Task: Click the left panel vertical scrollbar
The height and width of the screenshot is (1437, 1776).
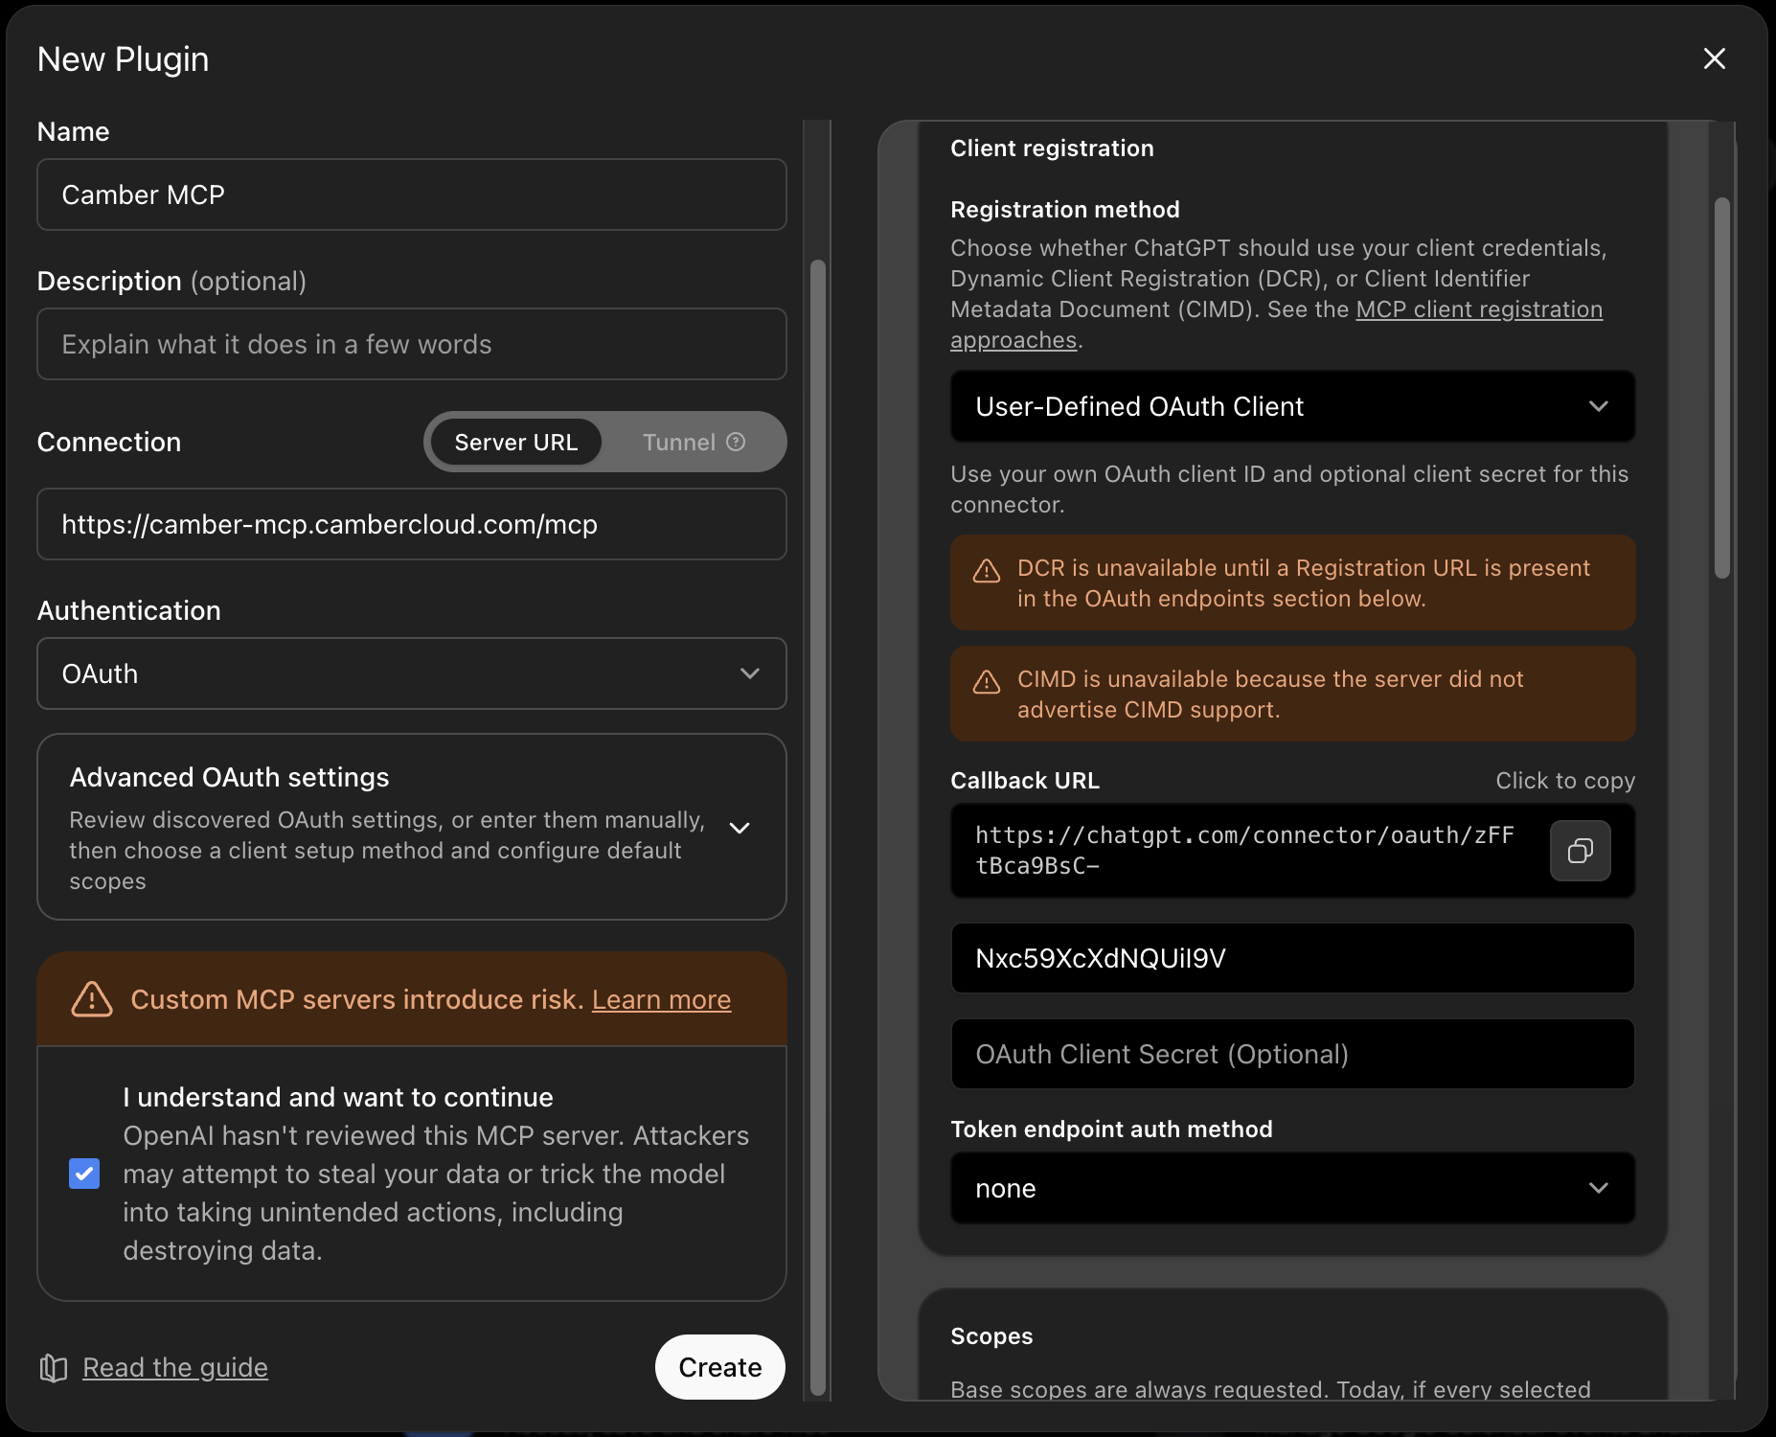Action: tap(817, 828)
